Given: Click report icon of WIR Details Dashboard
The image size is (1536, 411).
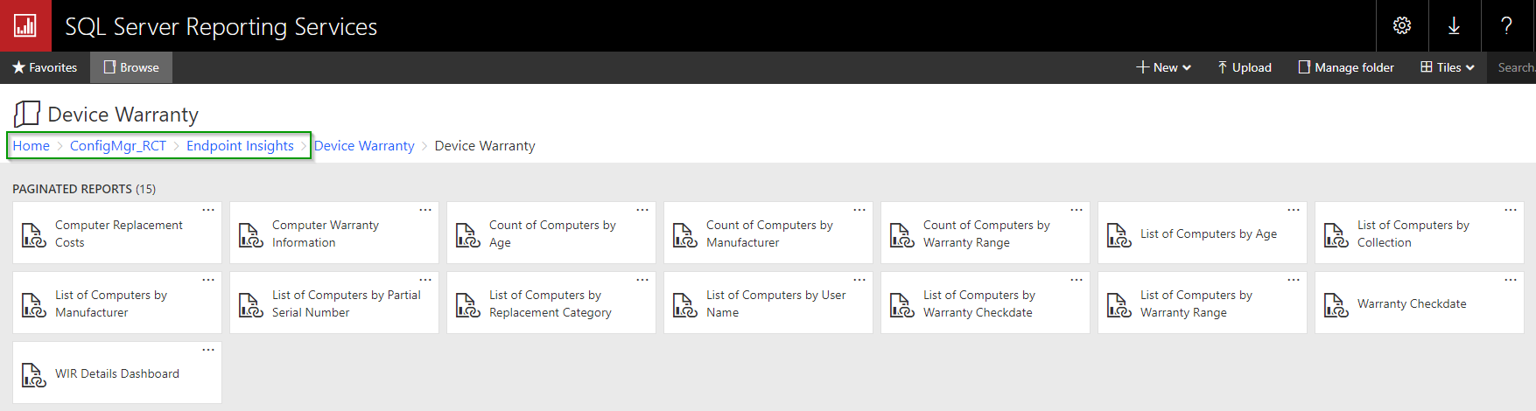Looking at the screenshot, I should (x=33, y=375).
